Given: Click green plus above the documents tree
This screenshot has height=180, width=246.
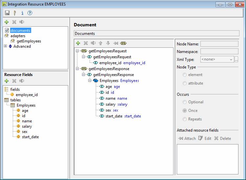Looking at the screenshot, I should click(7, 22).
